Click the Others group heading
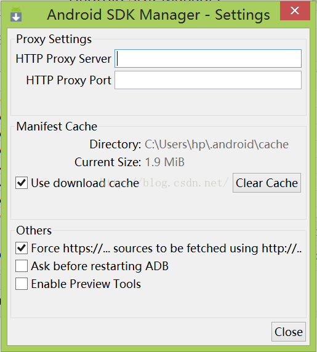This screenshot has width=317, height=352. click(x=34, y=230)
